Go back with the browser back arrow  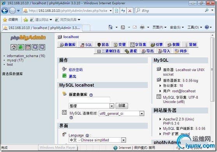tap(5, 10)
